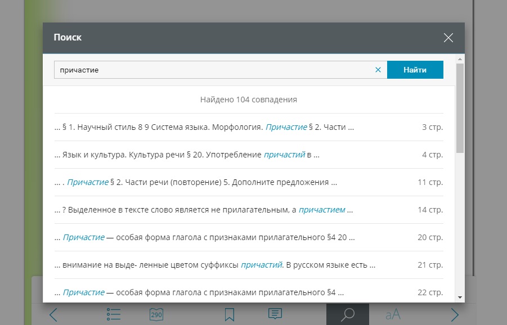507x325 pixels.
Task: Open the result mentioning Выделенное в тексте слово
Action: point(249,210)
